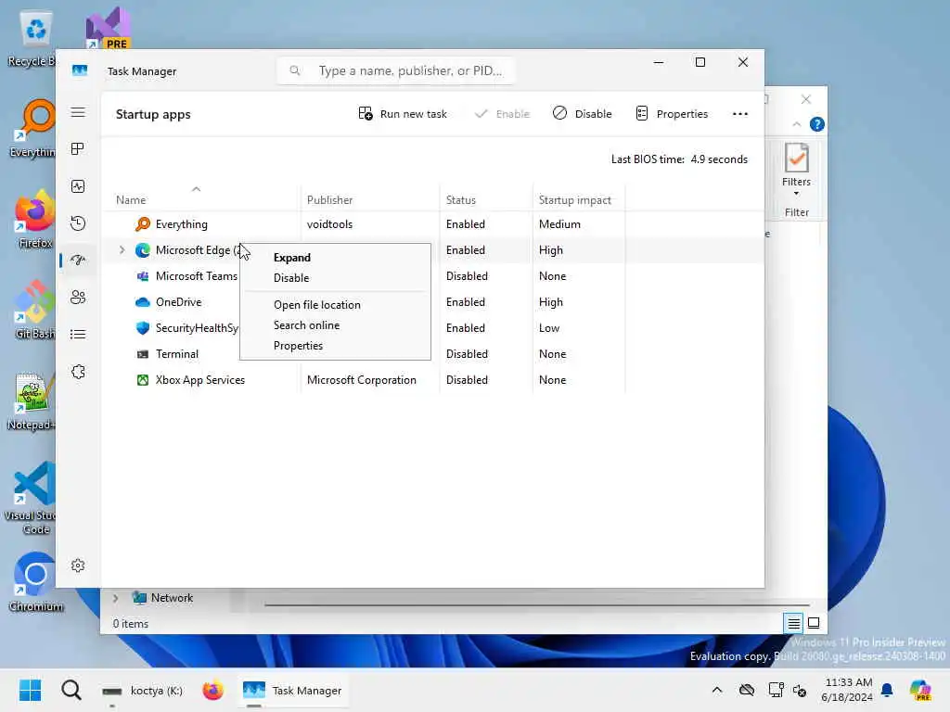Screen dimensions: 950x712
Task: Open Task Manager settings gear
Action: click(78, 566)
